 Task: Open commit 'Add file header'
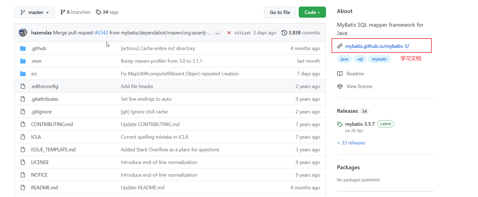click(x=137, y=86)
